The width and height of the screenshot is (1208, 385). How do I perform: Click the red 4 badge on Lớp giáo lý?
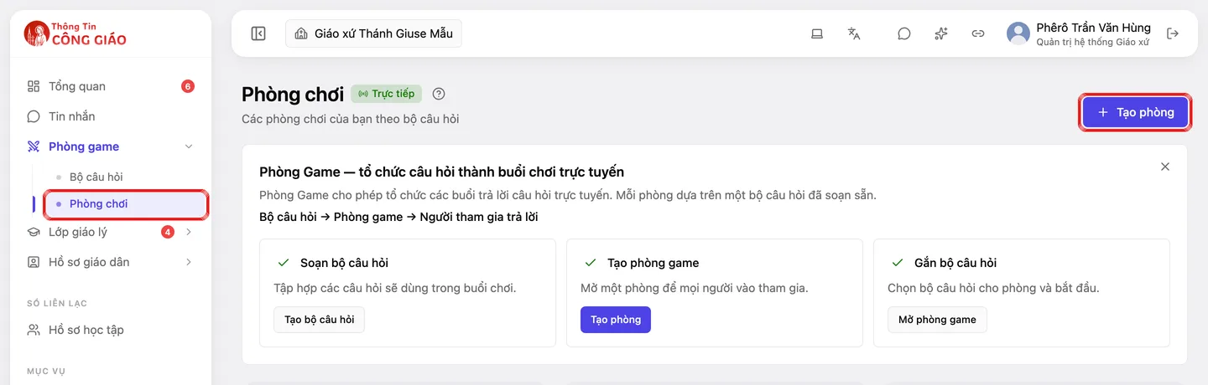click(x=168, y=232)
